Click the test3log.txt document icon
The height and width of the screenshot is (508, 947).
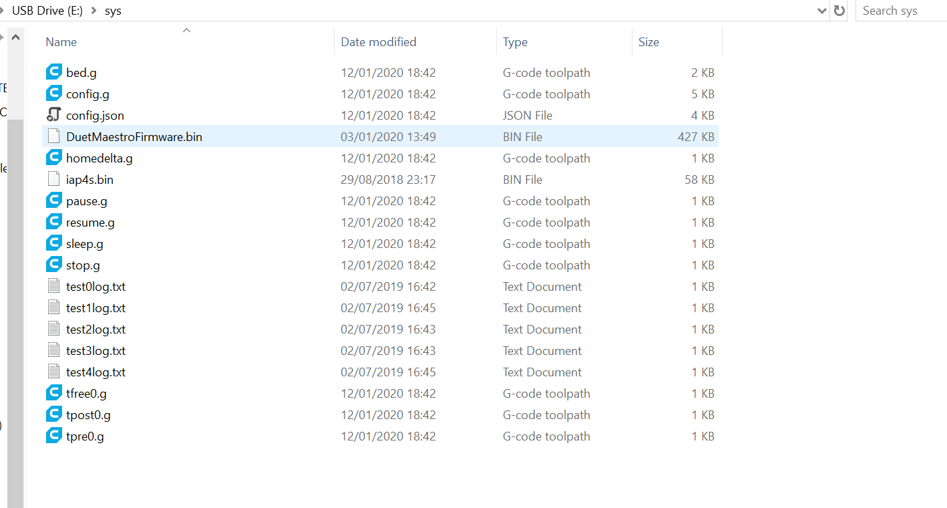(54, 350)
